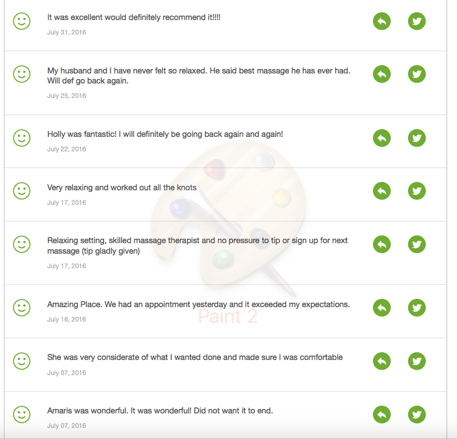Screen dimensions: 457x439
Task: Share the Holly review on Twitter
Action: pos(416,137)
